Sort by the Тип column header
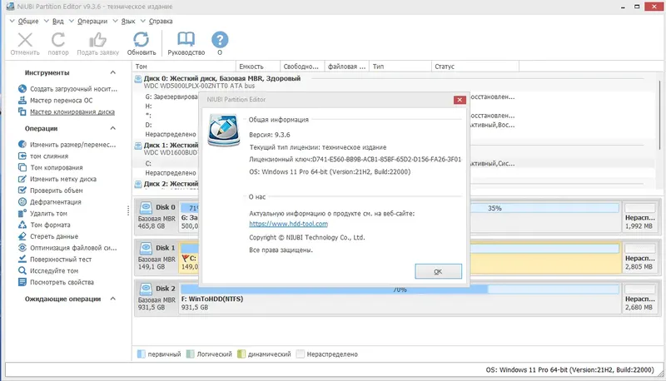The height and width of the screenshot is (381, 666). [400, 67]
